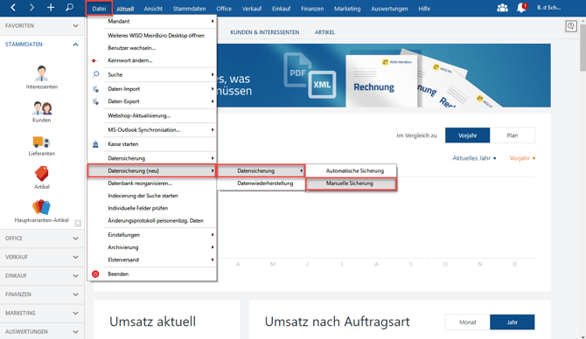
Task: Open the user account B. d Sch...
Action: pyautogui.click(x=548, y=8)
